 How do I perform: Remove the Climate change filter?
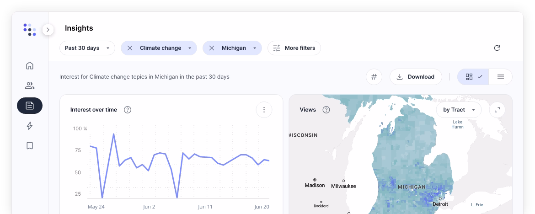pyautogui.click(x=130, y=48)
